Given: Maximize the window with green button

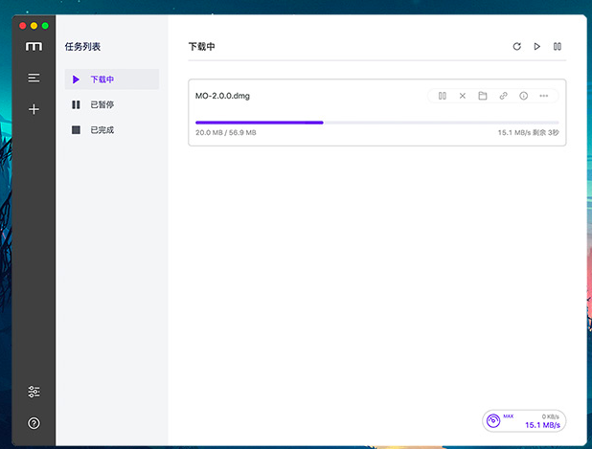Looking at the screenshot, I should (45, 26).
